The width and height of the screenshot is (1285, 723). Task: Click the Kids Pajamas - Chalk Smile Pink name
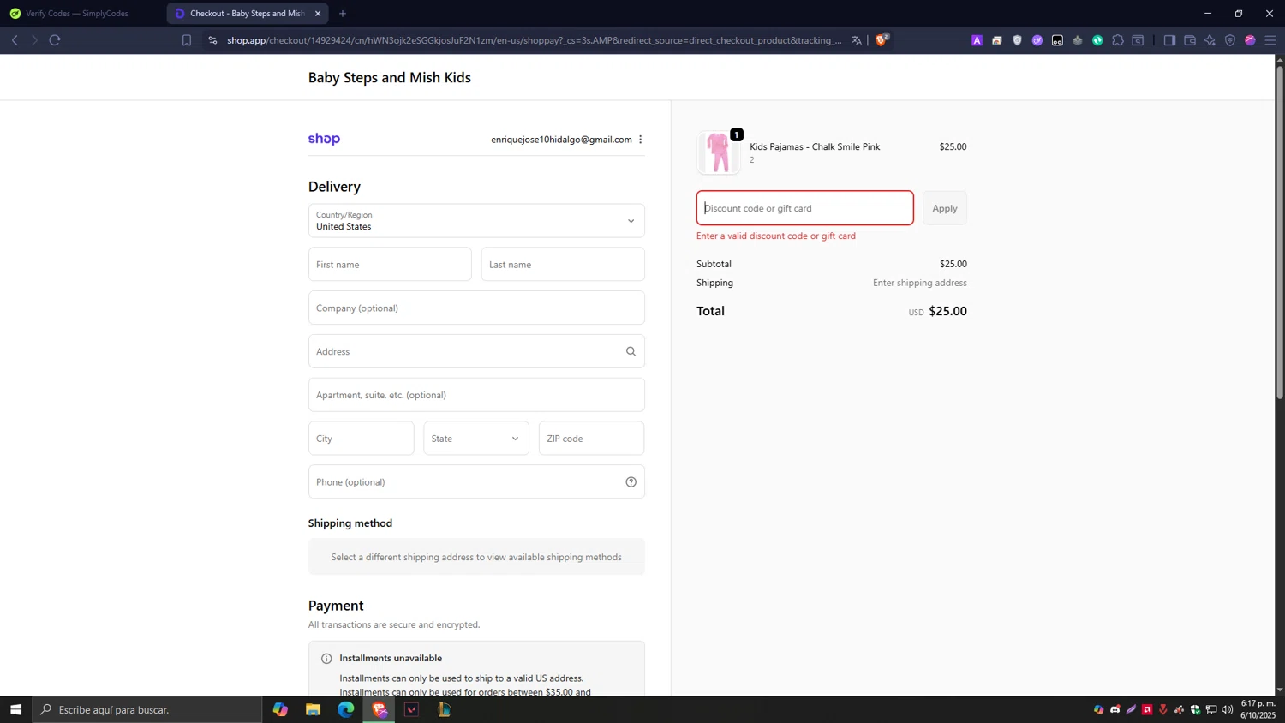(x=815, y=146)
